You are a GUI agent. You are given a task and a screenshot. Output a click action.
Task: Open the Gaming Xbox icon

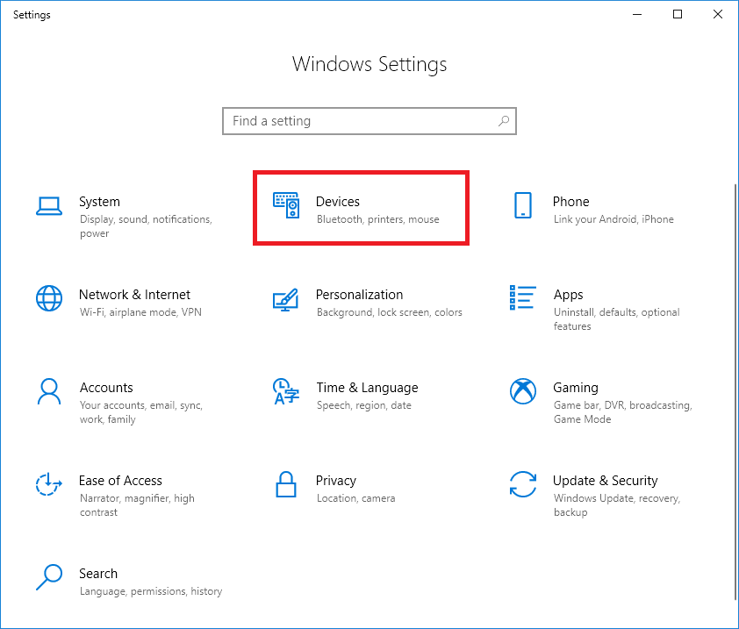click(523, 391)
